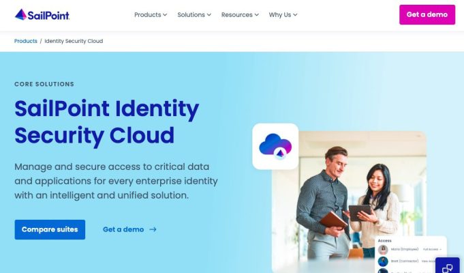Follow the blue Get a demo link

tap(123, 229)
